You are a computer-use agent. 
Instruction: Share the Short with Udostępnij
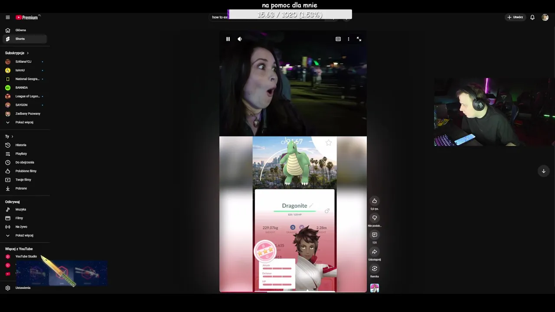click(x=375, y=252)
